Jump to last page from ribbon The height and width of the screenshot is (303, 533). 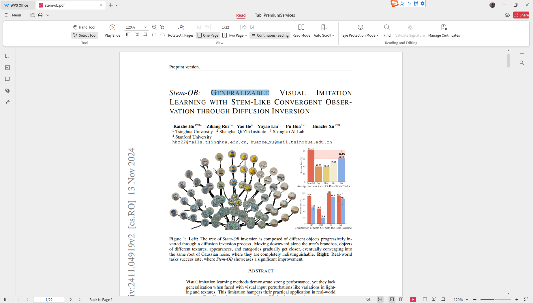pos(252,27)
